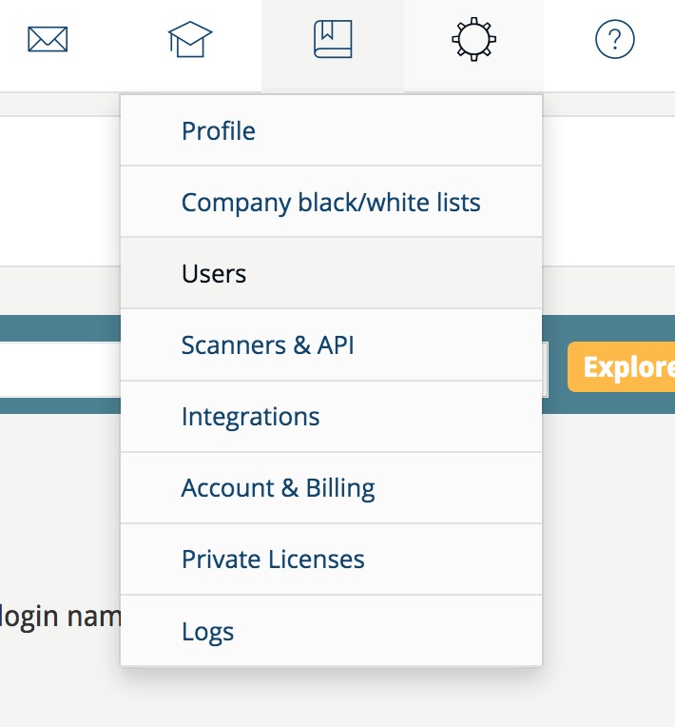
Task: Choose the highlighted Users entry
Action: coord(331,273)
